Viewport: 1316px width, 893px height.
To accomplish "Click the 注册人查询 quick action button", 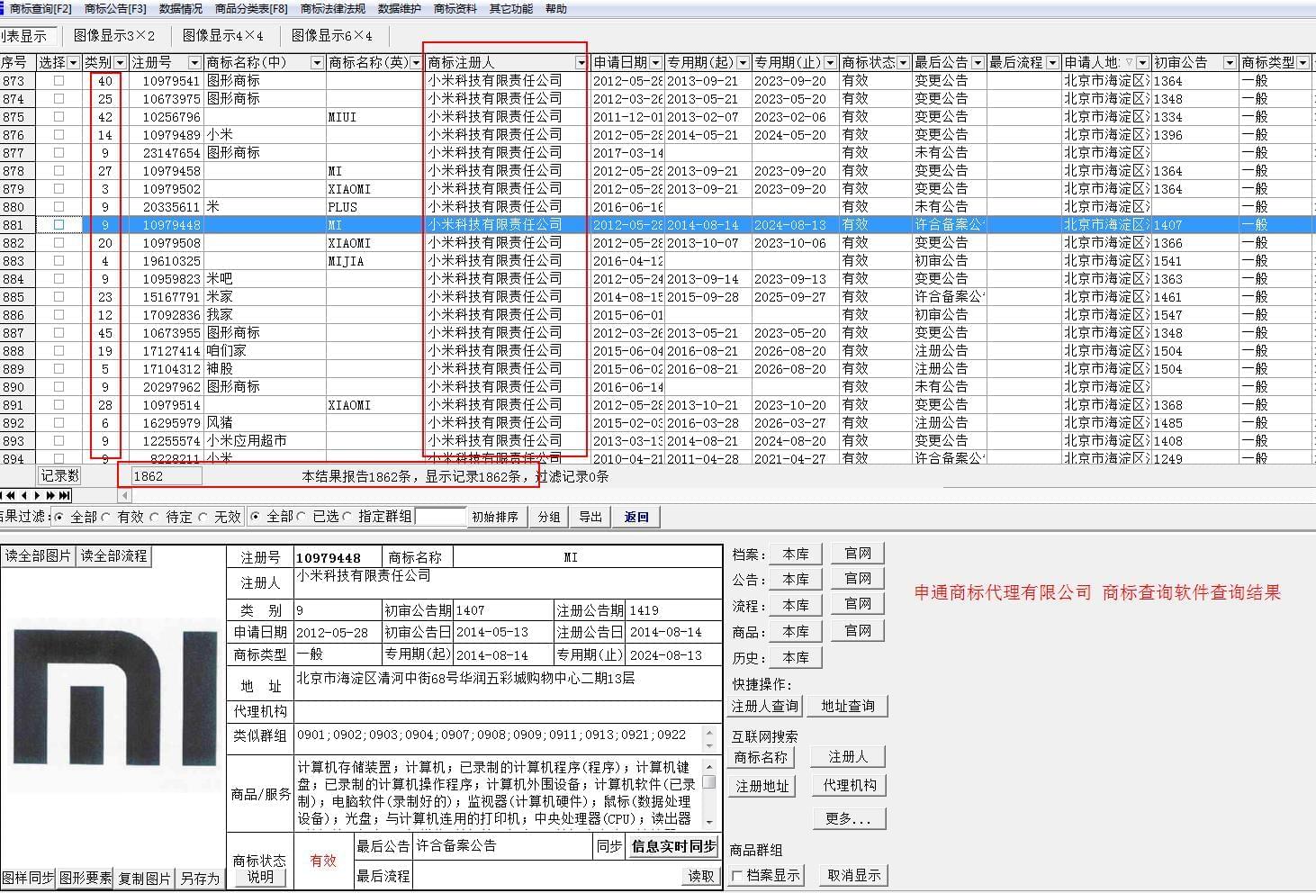I will 765,706.
